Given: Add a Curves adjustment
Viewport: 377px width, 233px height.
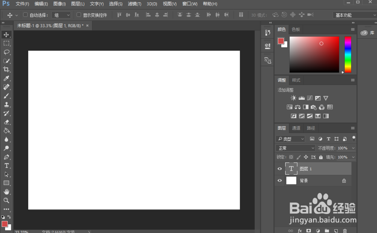Looking at the screenshot, I should [x=310, y=98].
